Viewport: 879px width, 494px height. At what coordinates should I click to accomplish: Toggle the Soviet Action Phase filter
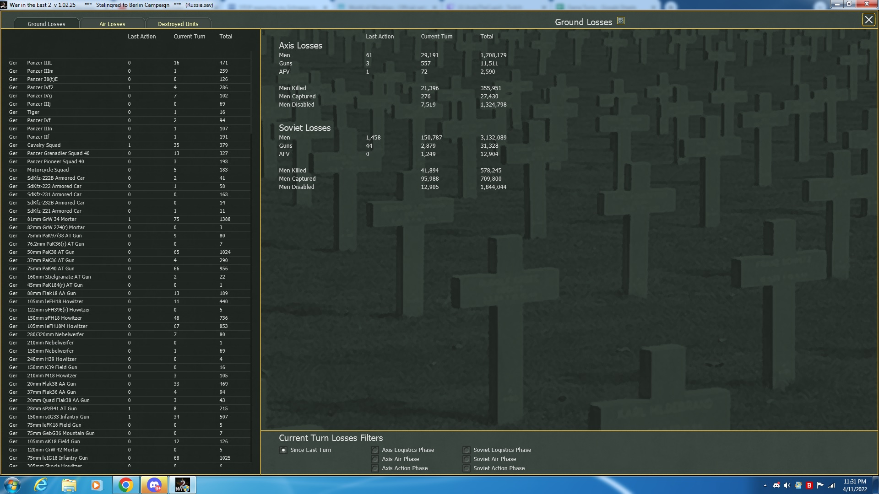coord(467,468)
